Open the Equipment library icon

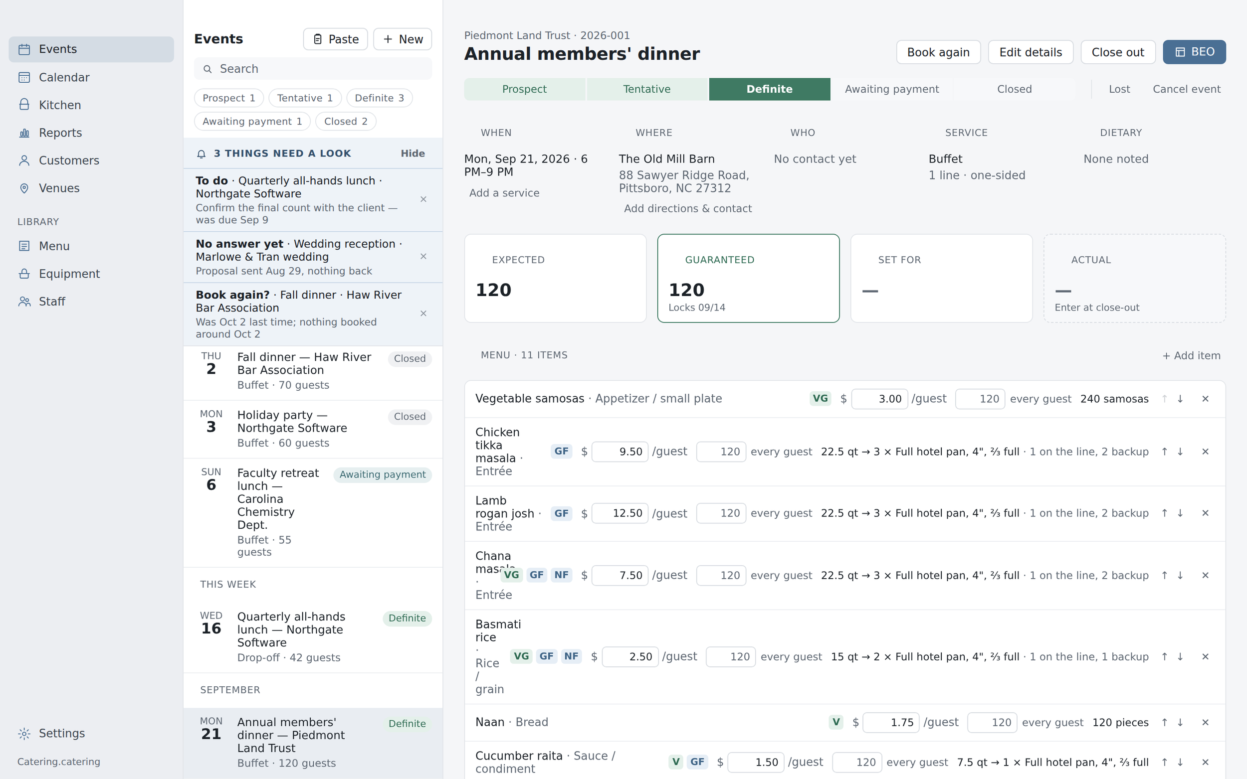pyautogui.click(x=24, y=274)
